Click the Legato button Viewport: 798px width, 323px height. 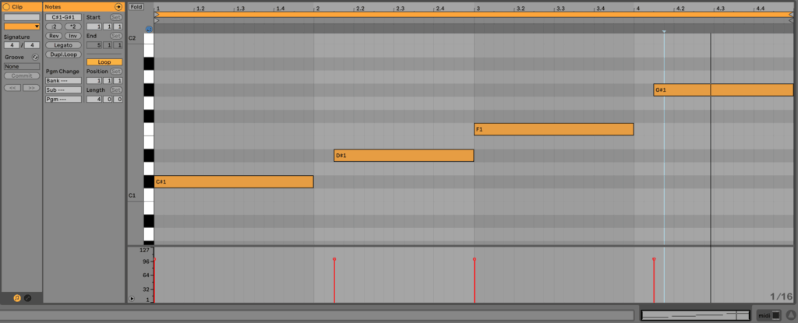[x=63, y=45]
